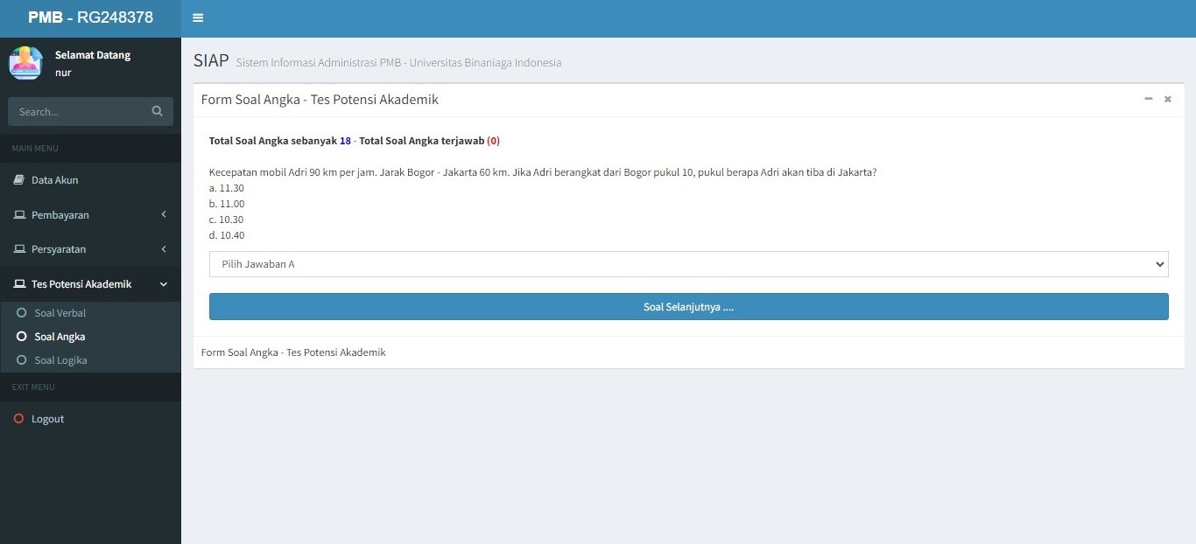This screenshot has height=544, width=1196.
Task: Click the Tes Potensi Akademik menu
Action: 90,284
